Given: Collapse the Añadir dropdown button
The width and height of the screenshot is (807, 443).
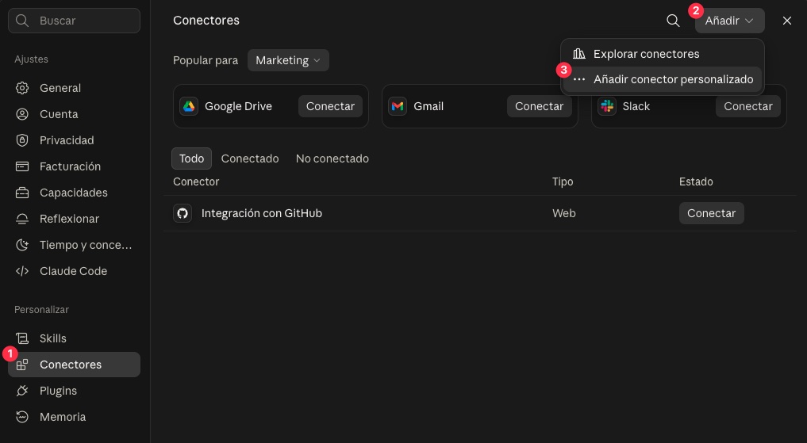Looking at the screenshot, I should pos(729,21).
